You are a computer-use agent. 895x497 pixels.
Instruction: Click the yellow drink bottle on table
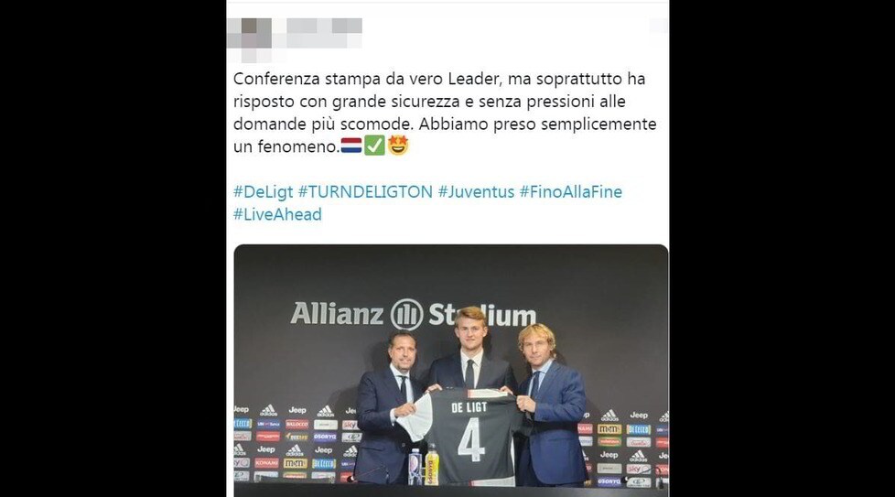coord(432,467)
